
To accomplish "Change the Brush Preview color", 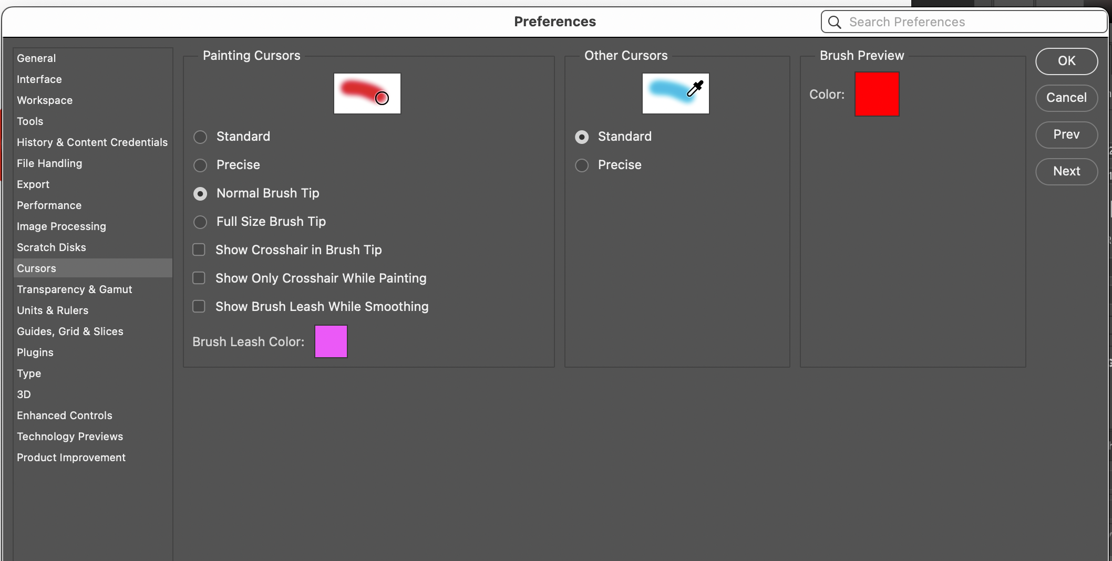I will (x=877, y=94).
